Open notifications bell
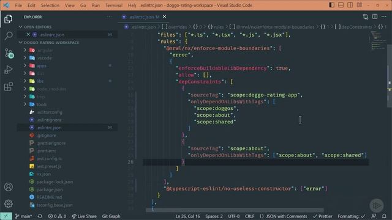This screenshot has height=220, width=392. (x=384, y=216)
